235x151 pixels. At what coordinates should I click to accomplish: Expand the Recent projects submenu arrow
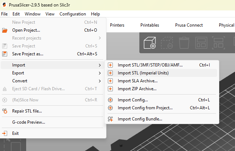coord(100,38)
